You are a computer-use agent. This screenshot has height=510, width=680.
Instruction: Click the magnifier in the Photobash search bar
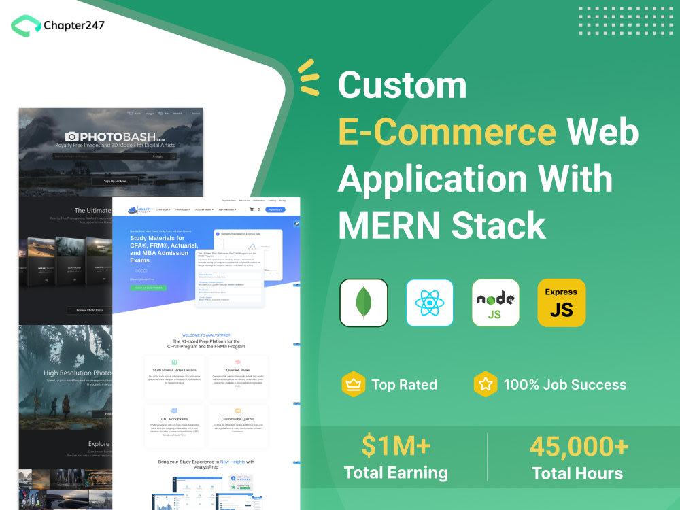pyautogui.click(x=175, y=156)
